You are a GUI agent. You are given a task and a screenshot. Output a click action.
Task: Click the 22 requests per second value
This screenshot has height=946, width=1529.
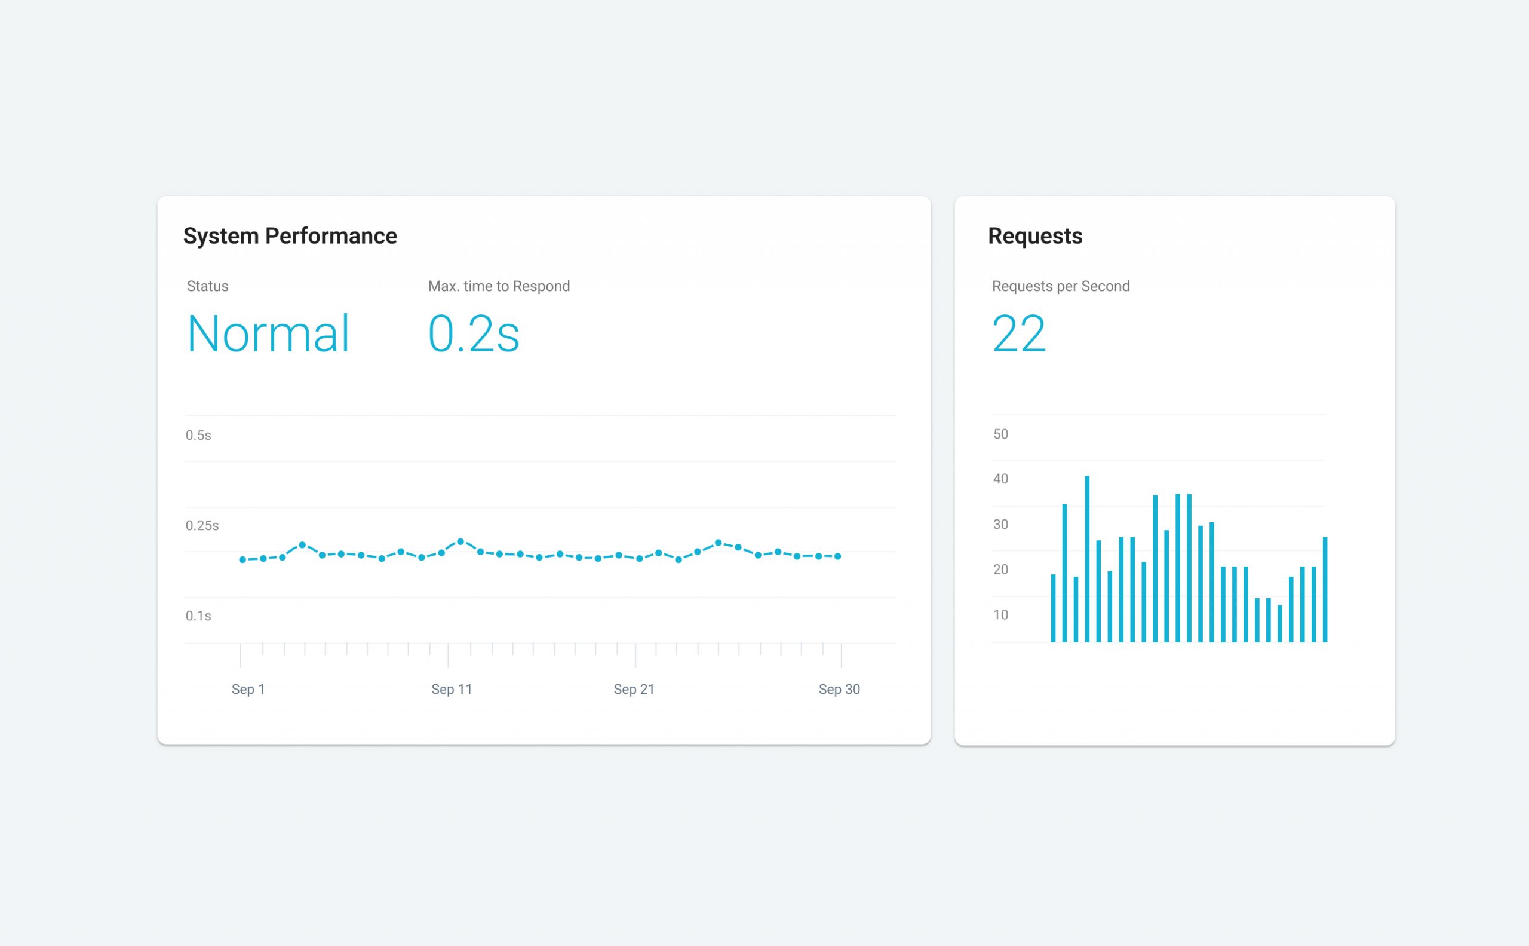(1018, 333)
